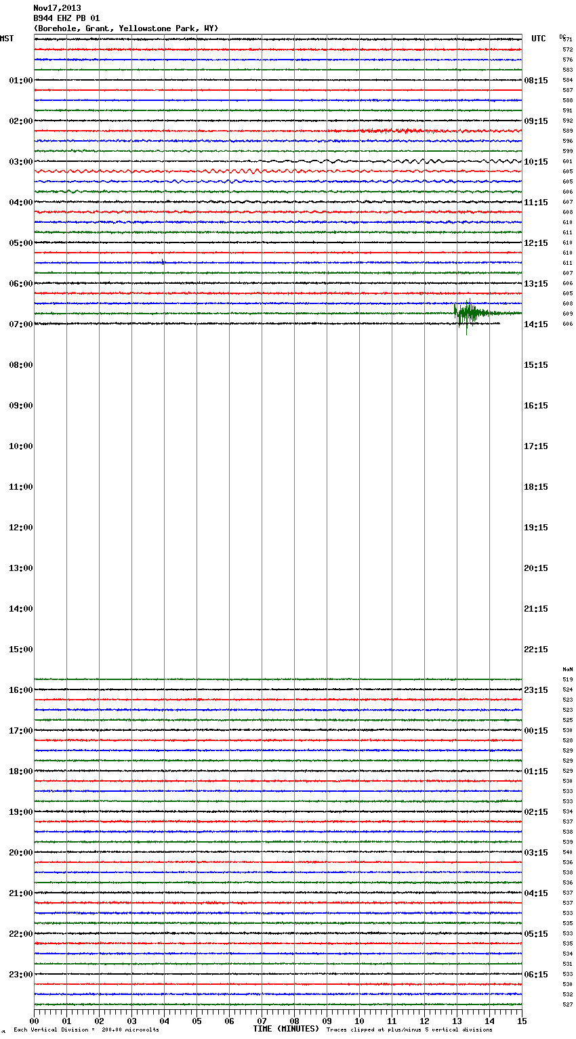Click the small blue spike near minute 04

163,262
